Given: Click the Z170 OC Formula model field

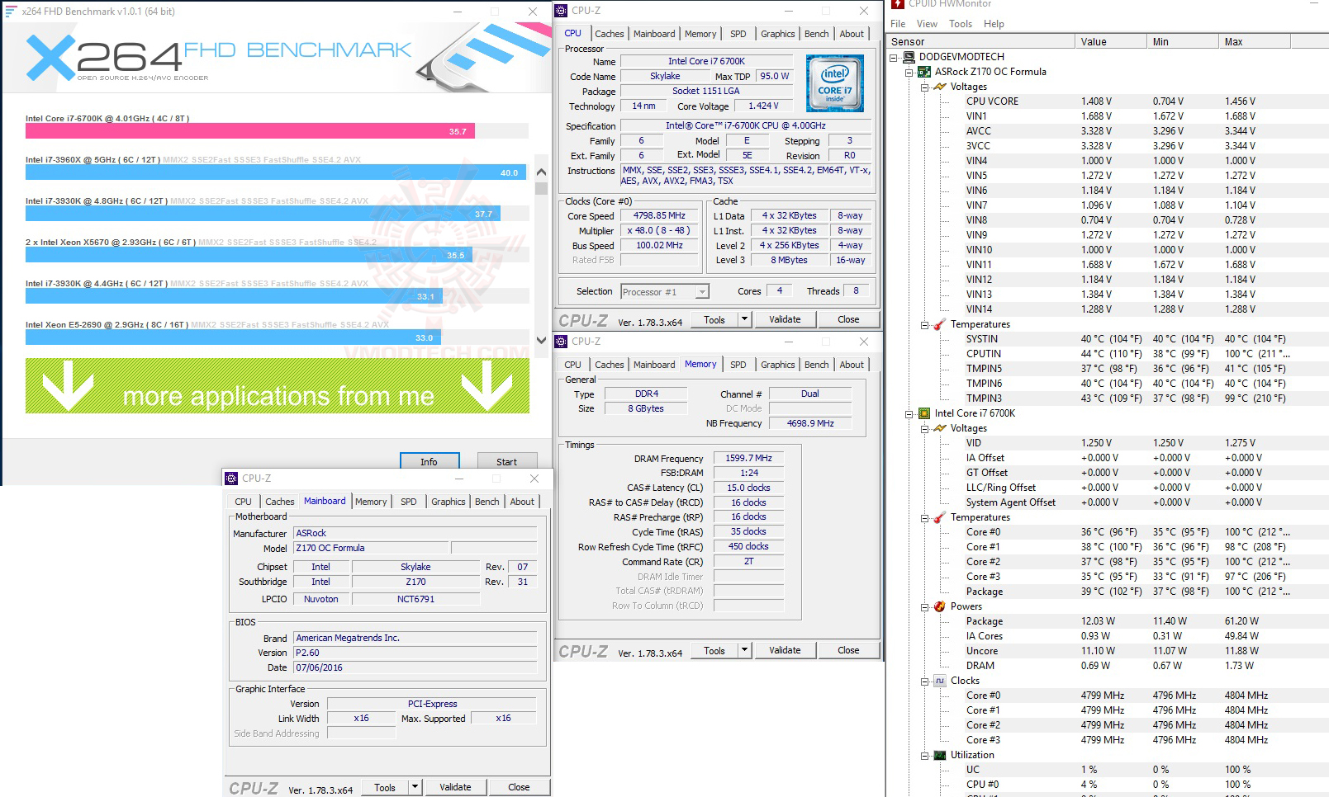Looking at the screenshot, I should [x=371, y=548].
